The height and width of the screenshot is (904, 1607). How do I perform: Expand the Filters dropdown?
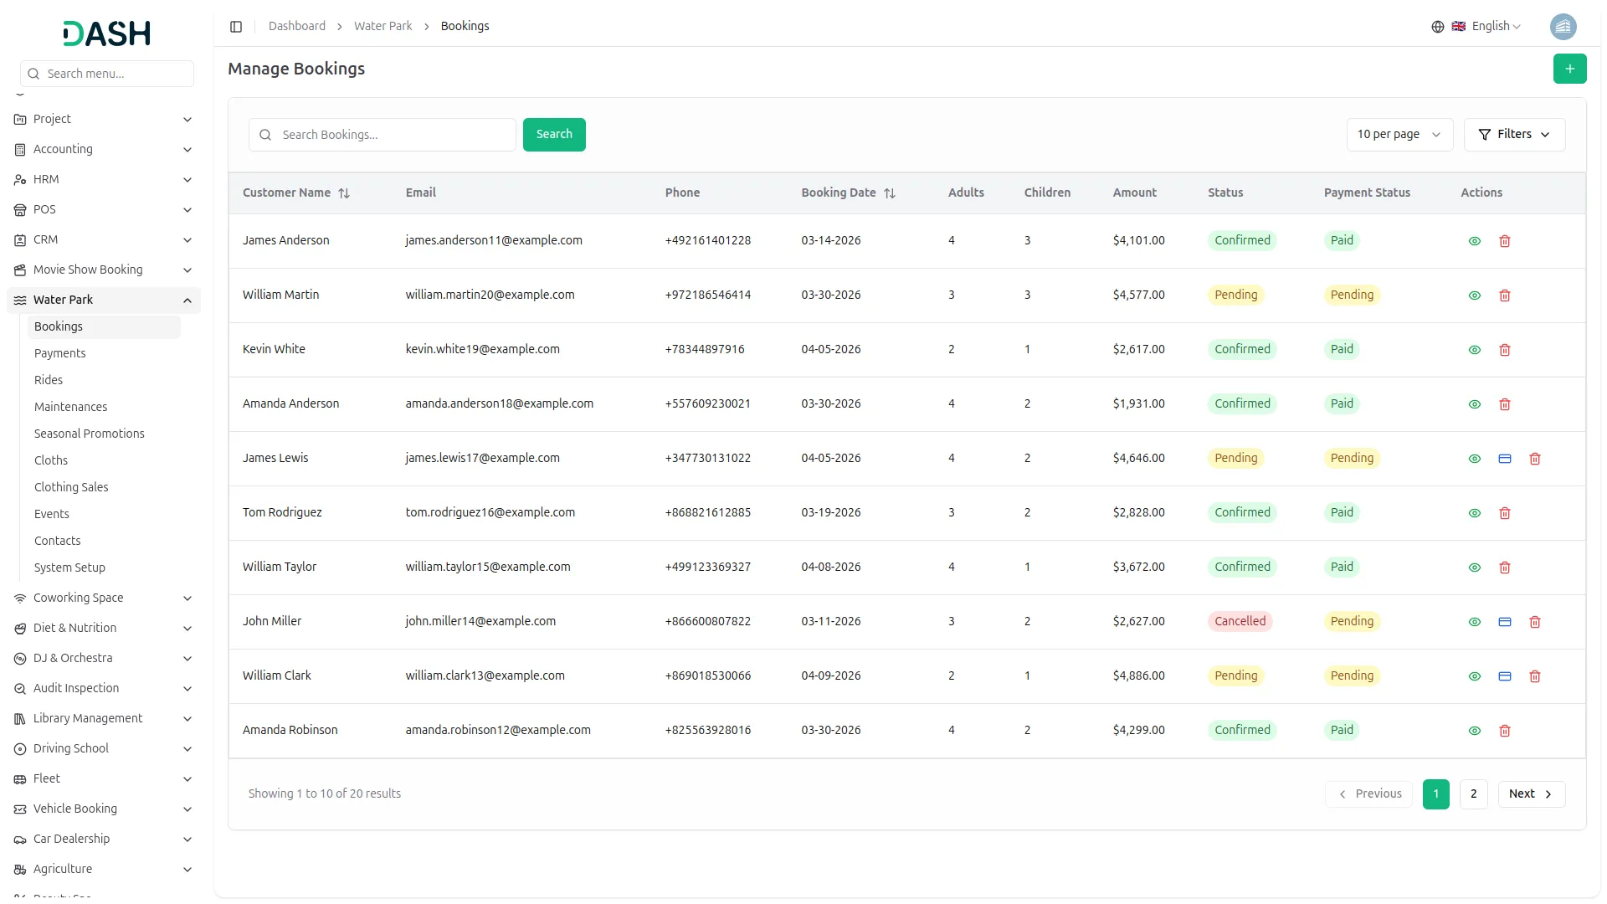[x=1513, y=135]
